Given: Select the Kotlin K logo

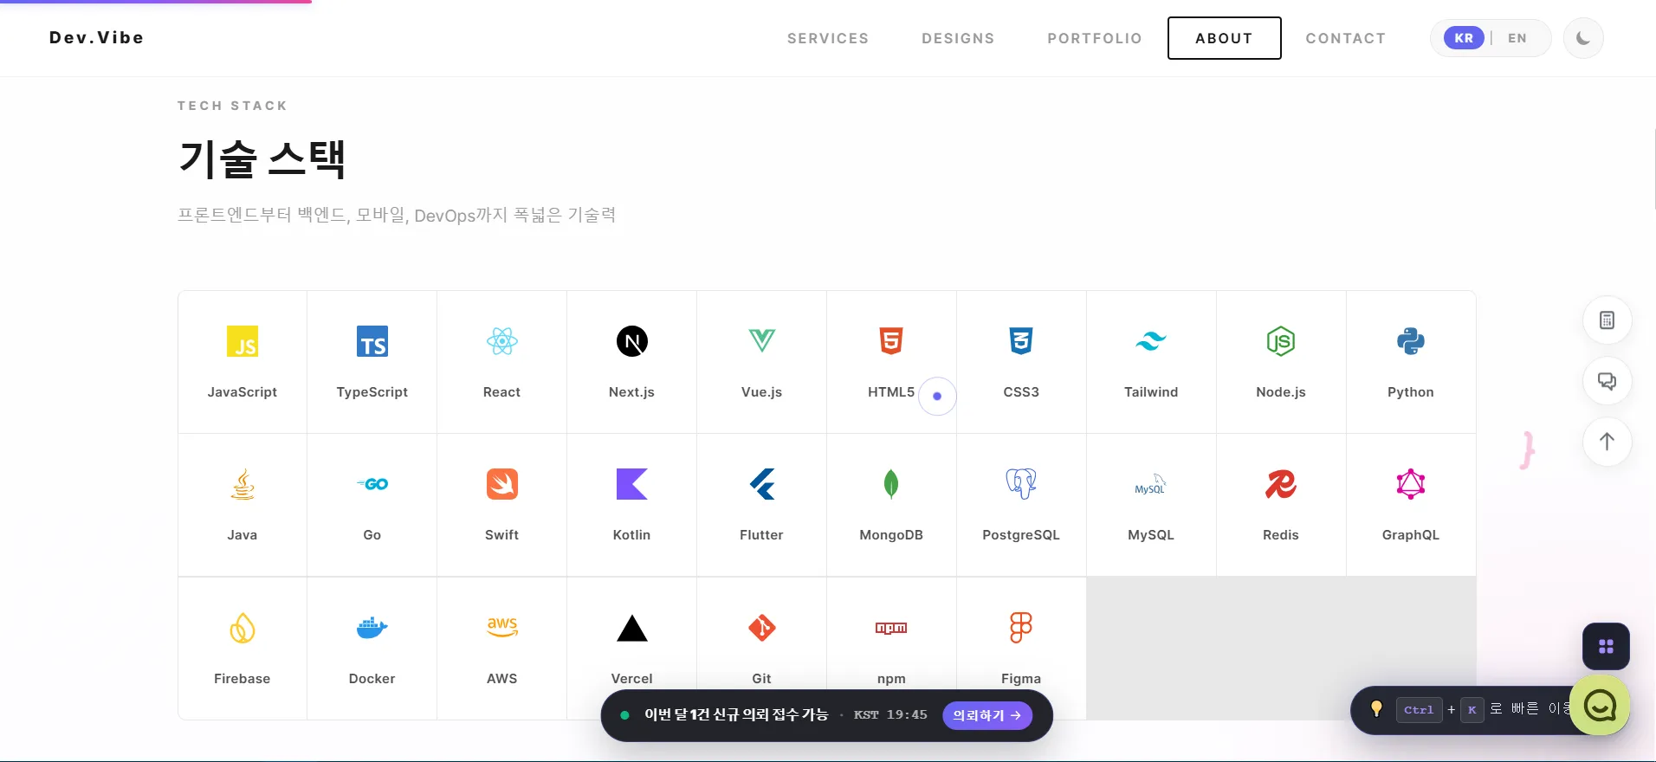Looking at the screenshot, I should point(632,484).
